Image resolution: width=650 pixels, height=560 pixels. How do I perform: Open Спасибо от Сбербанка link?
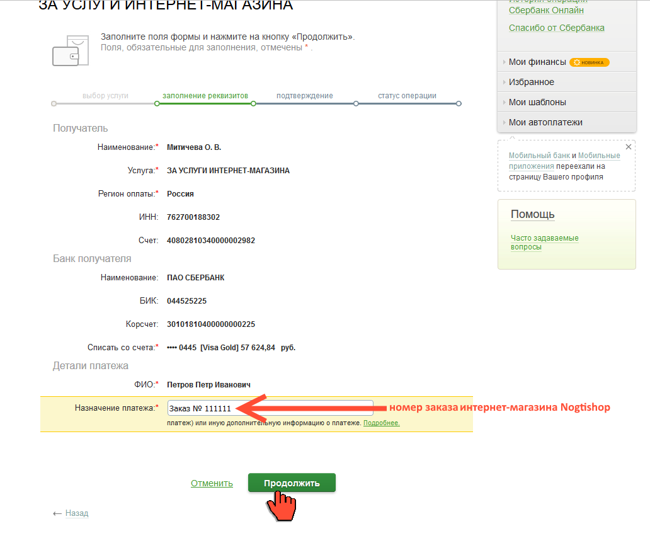[x=556, y=28]
